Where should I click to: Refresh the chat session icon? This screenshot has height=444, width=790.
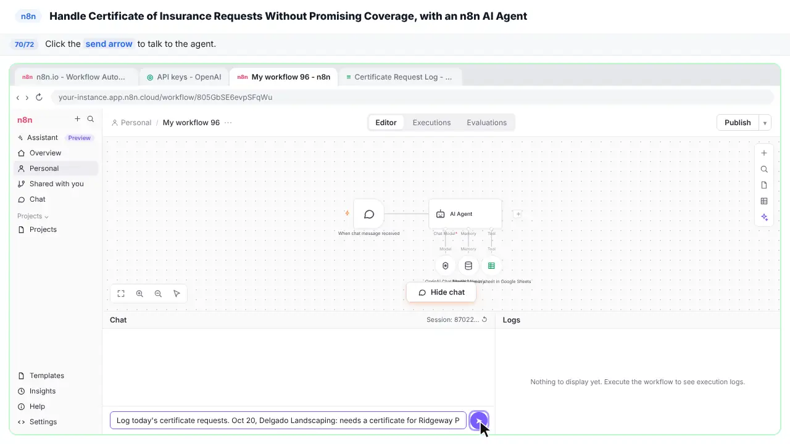tap(484, 319)
